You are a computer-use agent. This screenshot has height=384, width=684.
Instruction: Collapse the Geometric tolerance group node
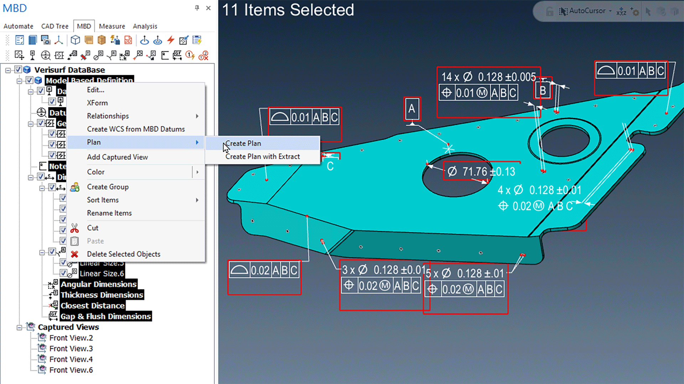click(31, 124)
